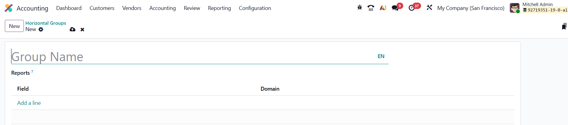The height and width of the screenshot is (125, 568).
Task: Click the Accounting app logo icon
Action: pos(9,8)
